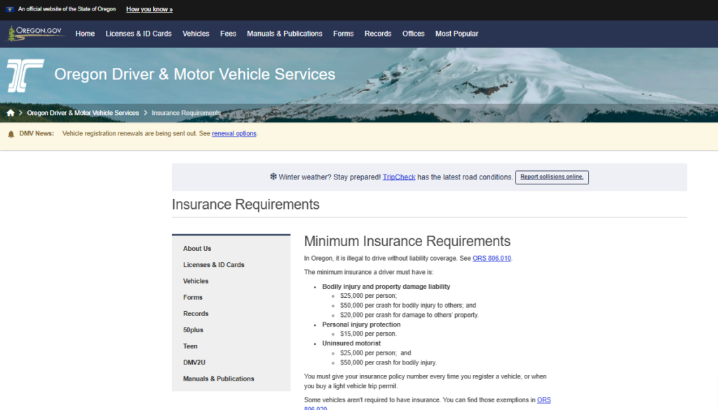Viewport: 718px width, 410px height.
Task: Open Manuals & Publications top menu
Action: tap(284, 34)
